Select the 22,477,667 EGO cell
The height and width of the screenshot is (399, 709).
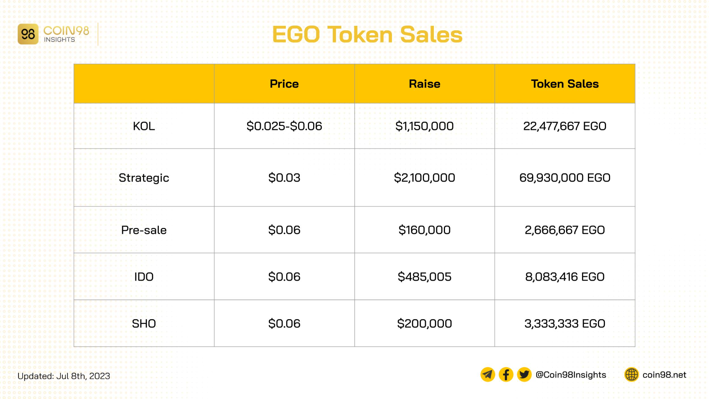pos(565,126)
